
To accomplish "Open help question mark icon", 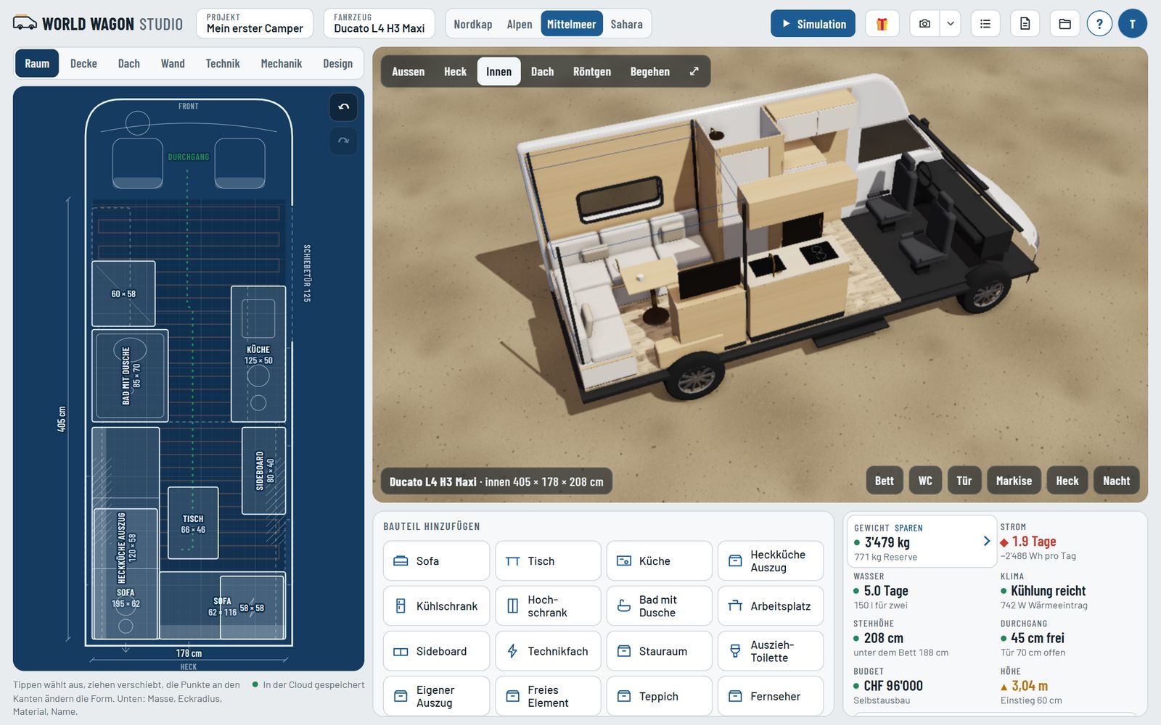I will pos(1099,24).
